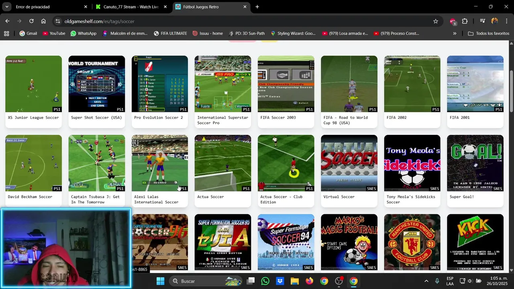Bookmark this page with the star icon
Image resolution: width=514 pixels, height=289 pixels.
pos(436,21)
